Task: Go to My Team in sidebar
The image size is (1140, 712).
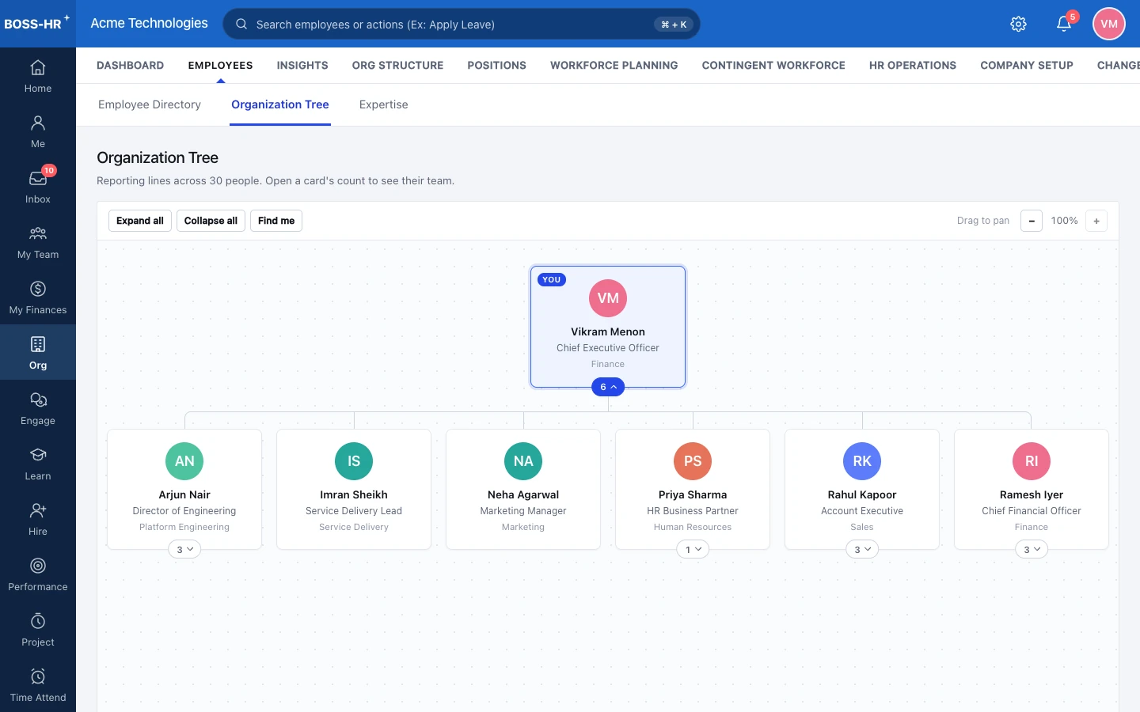Action: click(x=38, y=242)
